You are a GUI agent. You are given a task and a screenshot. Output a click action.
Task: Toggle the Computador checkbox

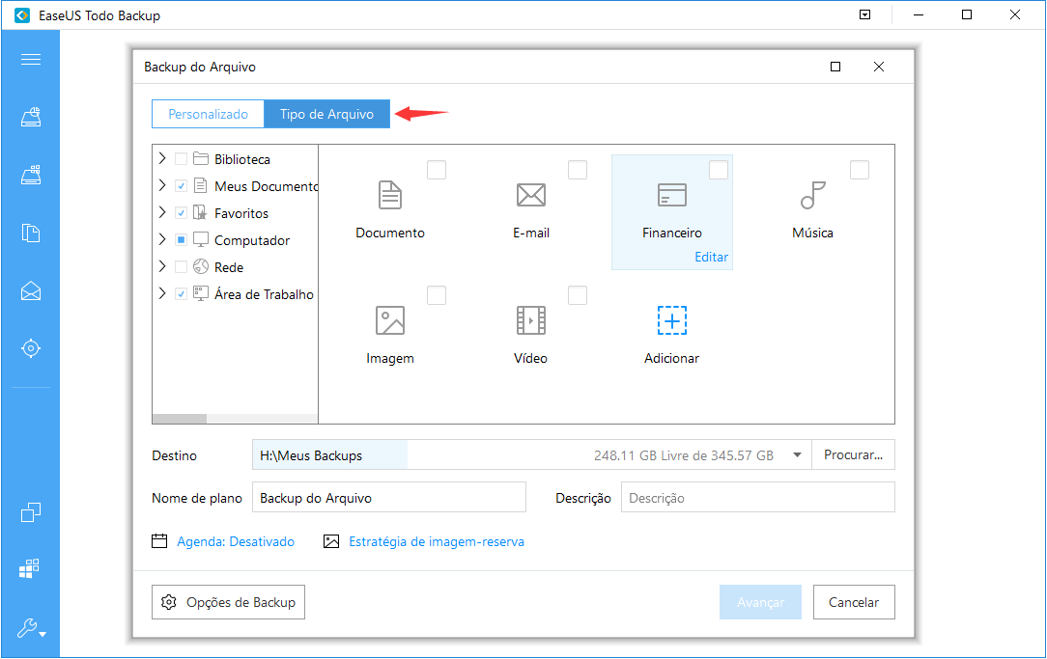tap(181, 240)
